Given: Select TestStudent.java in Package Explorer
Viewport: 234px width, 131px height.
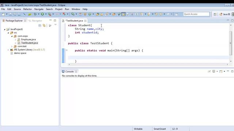Looking at the screenshot, I should click(29, 43).
